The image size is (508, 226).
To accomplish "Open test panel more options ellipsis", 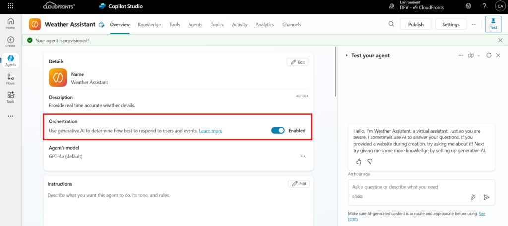I will coord(461,55).
